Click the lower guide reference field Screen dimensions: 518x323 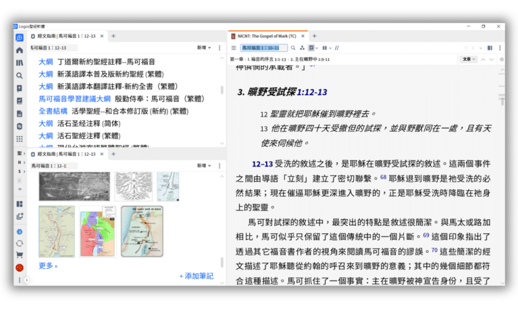point(54,166)
